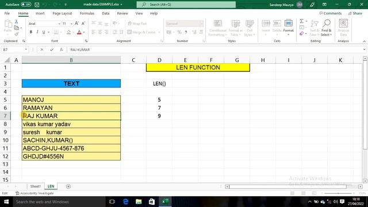The height and width of the screenshot is (207, 368).
Task: Select the cell with ABCD-GHJU-4567-876
Action: 71,148
